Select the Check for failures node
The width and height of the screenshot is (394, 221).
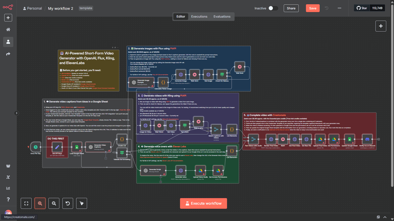click(222, 74)
